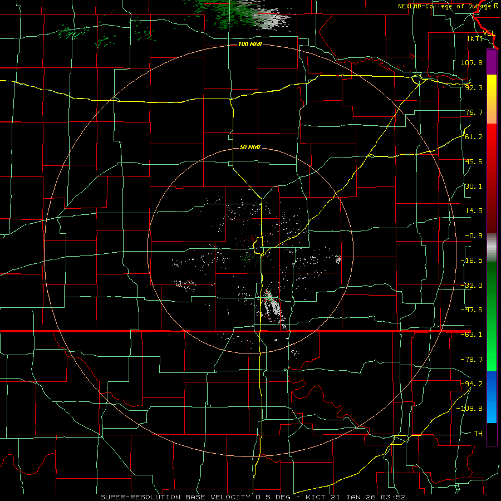Viewport: 501px width, 501px height.
Task: Click the -47.6 velocity label
Action: click(x=471, y=310)
